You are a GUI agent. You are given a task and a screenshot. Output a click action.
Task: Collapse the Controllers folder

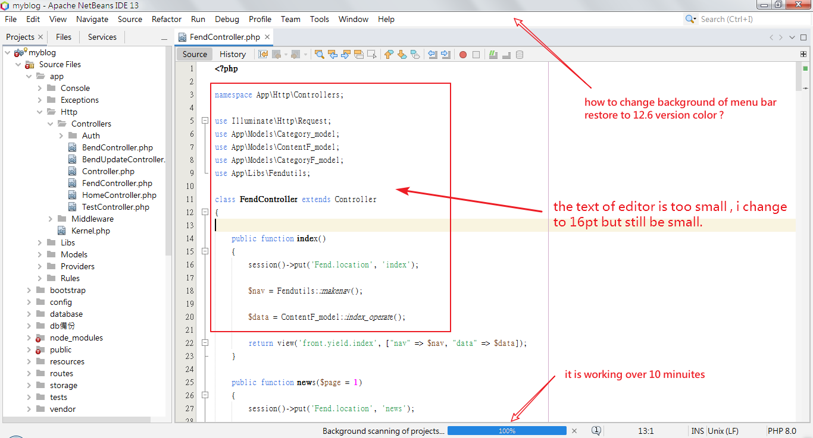tap(50, 124)
